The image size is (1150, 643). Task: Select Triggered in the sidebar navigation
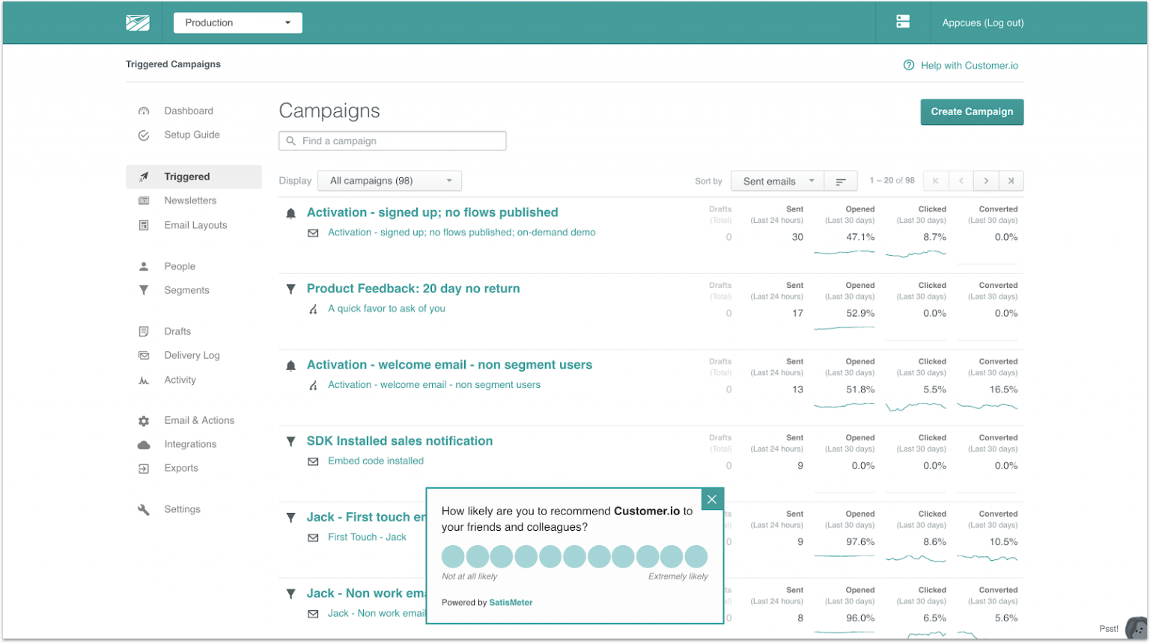[x=187, y=176]
